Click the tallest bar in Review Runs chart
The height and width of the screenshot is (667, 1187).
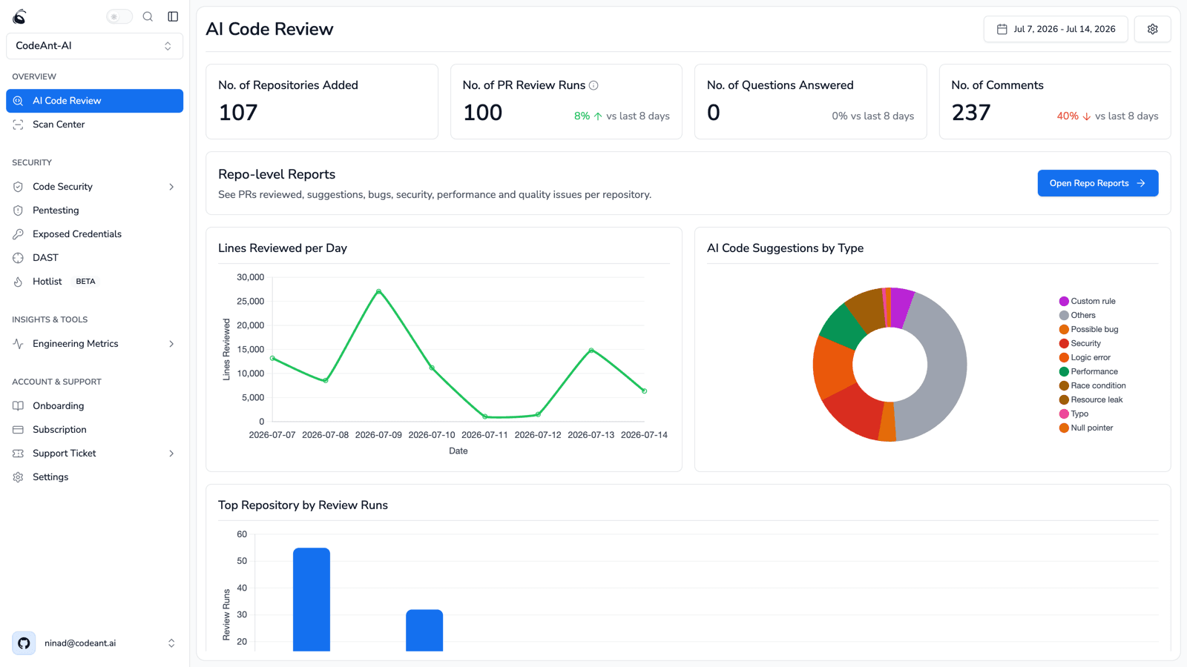pyautogui.click(x=312, y=600)
